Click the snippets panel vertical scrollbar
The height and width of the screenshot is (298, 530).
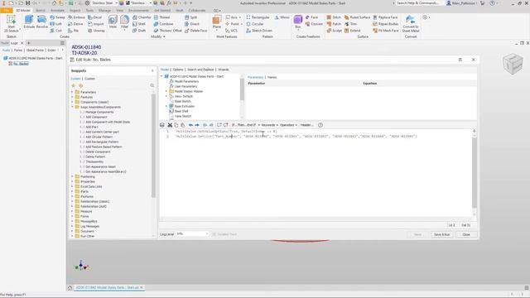click(x=153, y=146)
